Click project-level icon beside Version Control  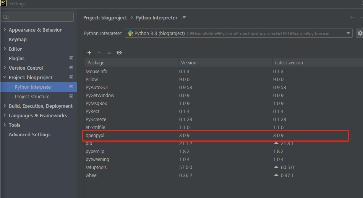[x=71, y=67]
